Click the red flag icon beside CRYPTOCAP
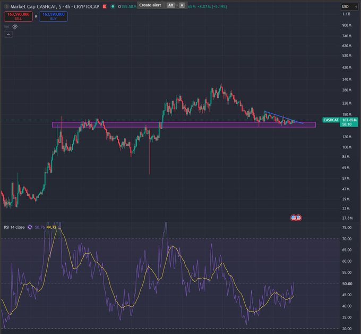This screenshot has width=361, height=334. tap(105, 6)
